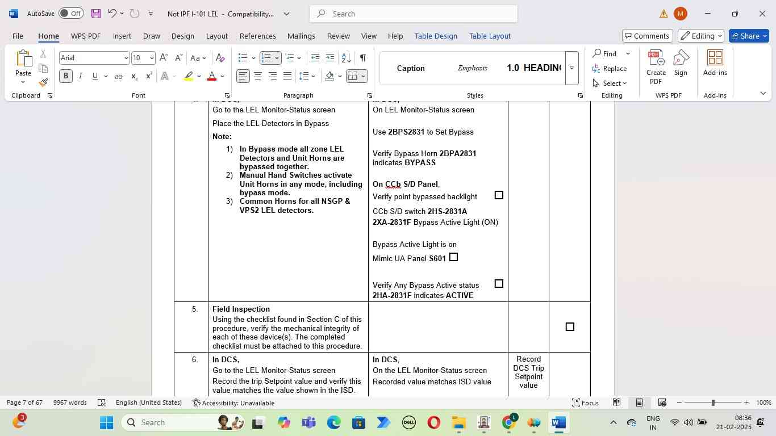Image resolution: width=776 pixels, height=436 pixels.
Task: Turn on AutoSave toggle
Action: 71,14
